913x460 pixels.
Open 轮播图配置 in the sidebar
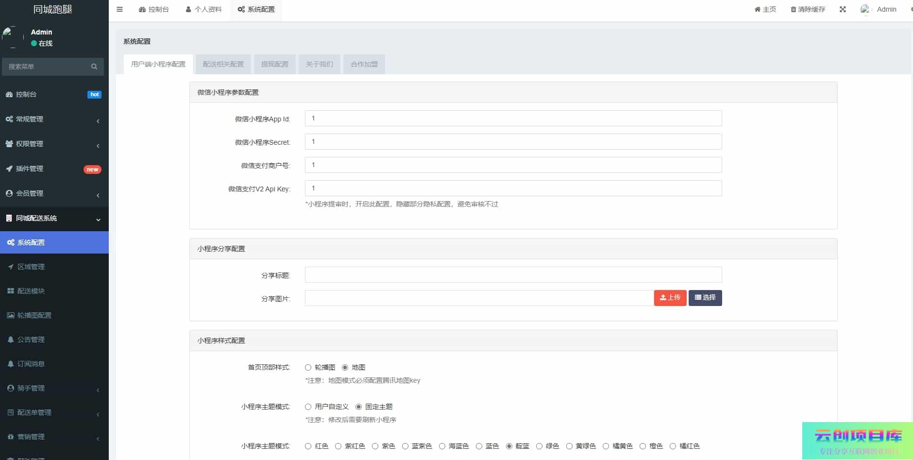pyautogui.click(x=34, y=315)
